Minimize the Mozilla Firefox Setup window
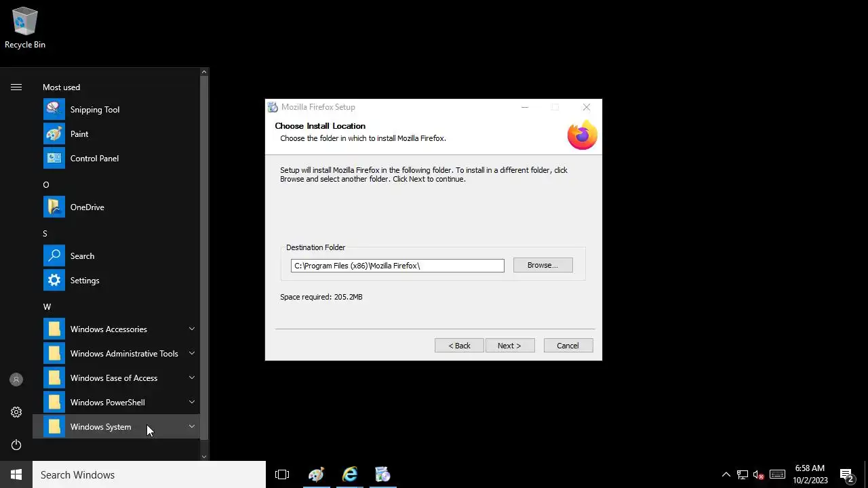 click(525, 107)
